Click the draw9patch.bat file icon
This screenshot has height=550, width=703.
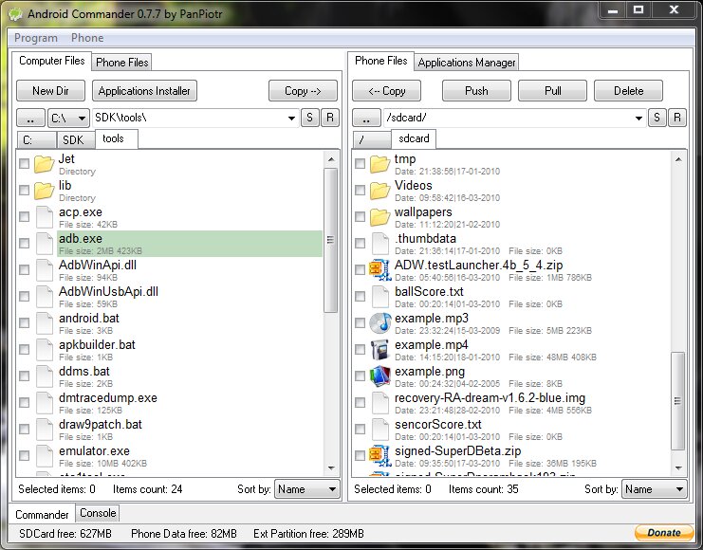[x=45, y=429]
